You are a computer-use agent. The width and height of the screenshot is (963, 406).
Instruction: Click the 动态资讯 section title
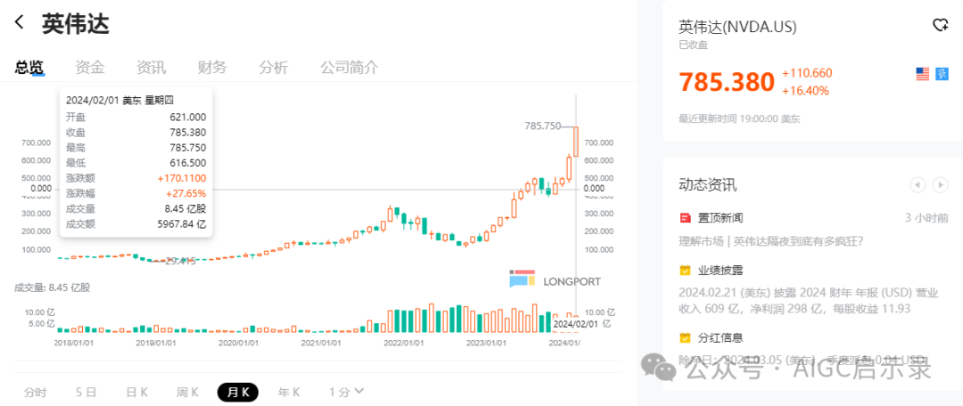707,184
